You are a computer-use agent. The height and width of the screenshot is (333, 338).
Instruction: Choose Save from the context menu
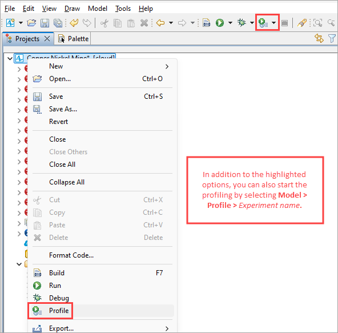pos(102,97)
